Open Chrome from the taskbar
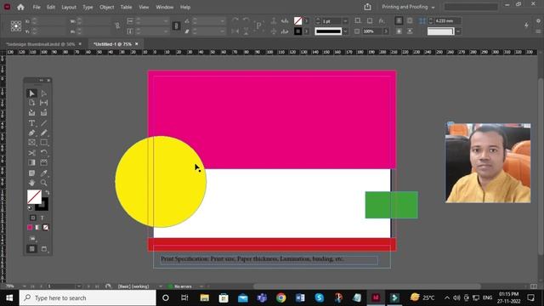This screenshot has height=306, width=544. 281,297
